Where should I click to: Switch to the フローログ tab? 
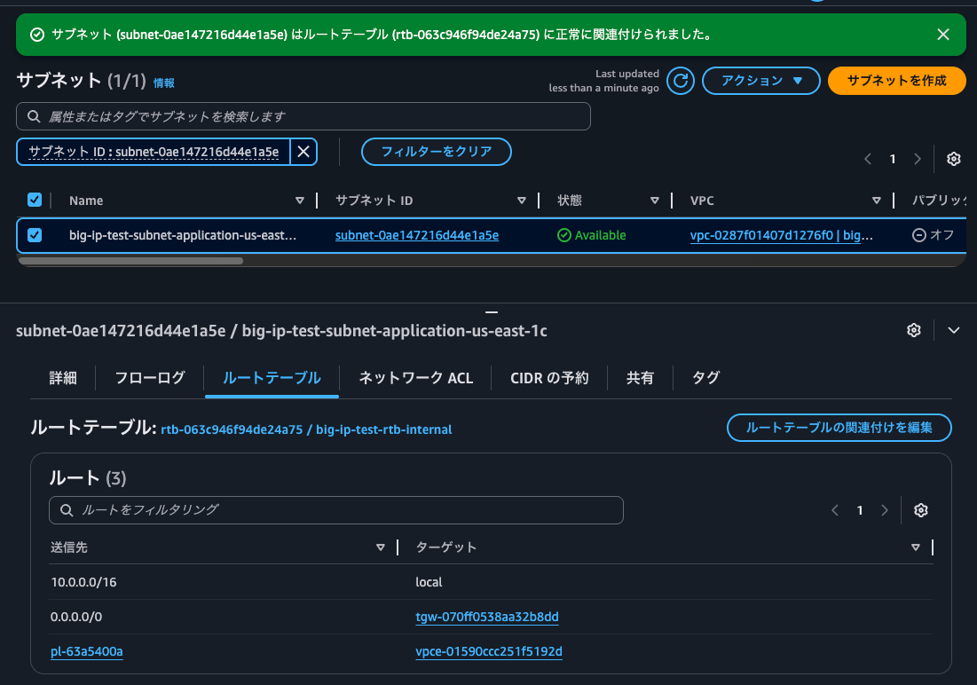click(x=149, y=377)
